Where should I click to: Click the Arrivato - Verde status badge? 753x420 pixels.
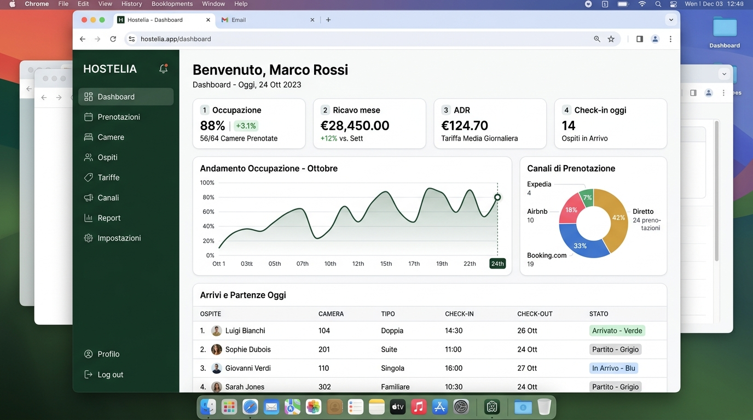tap(617, 331)
